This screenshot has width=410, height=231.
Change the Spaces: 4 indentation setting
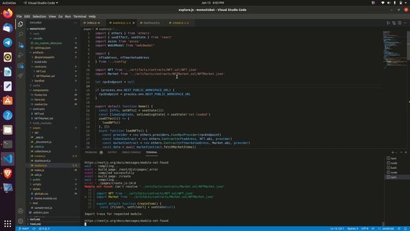(x=352, y=228)
